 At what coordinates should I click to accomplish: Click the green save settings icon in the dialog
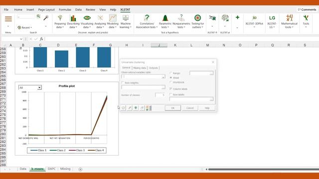136,108
